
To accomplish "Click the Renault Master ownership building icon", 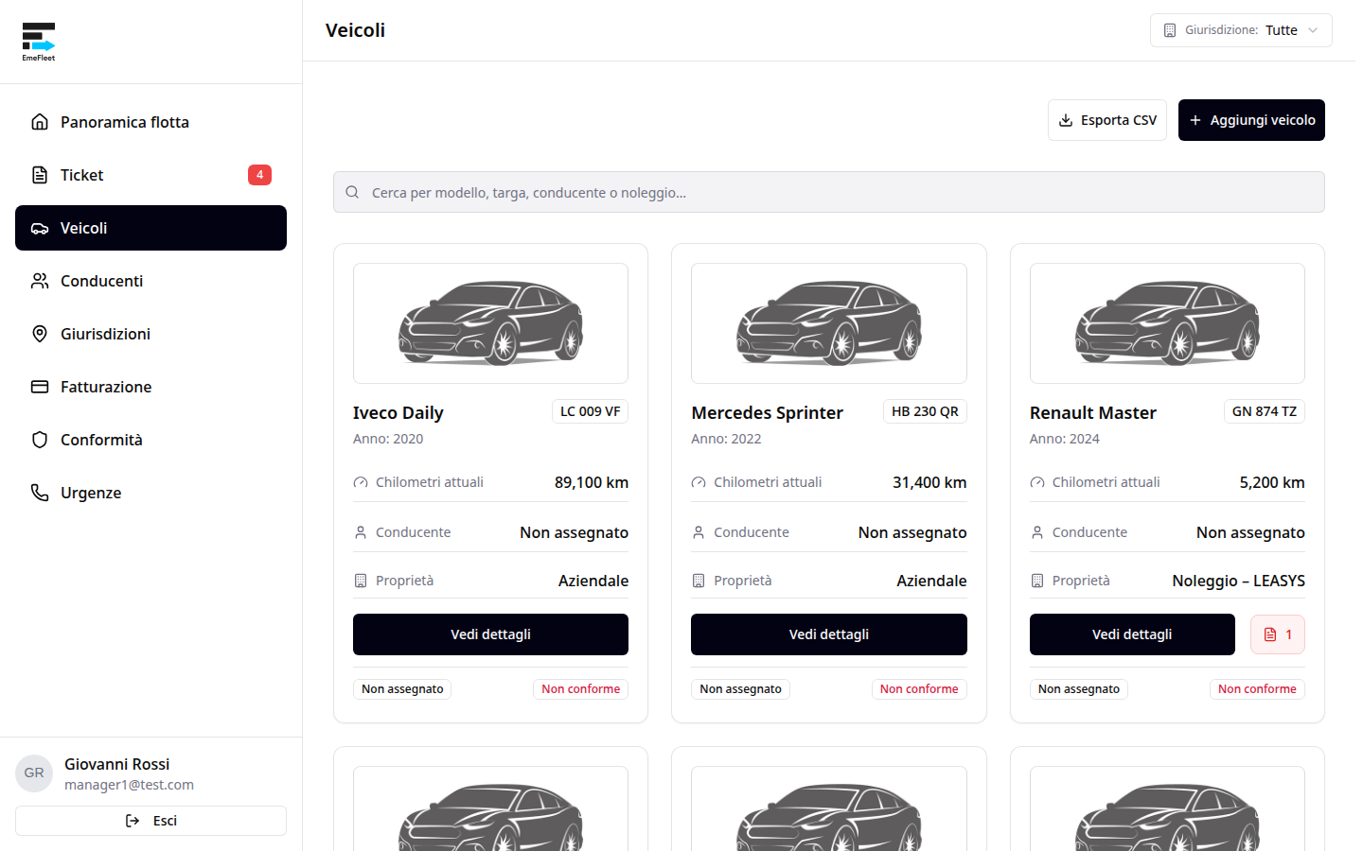I will (x=1037, y=581).
